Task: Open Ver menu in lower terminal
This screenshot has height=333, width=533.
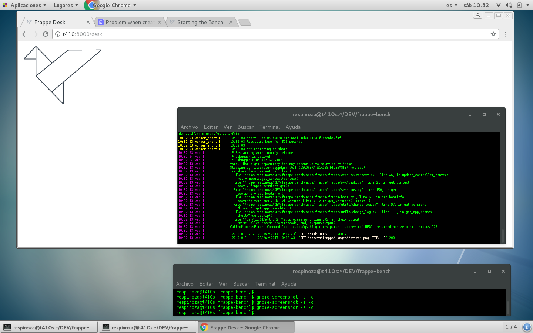Action: (223, 284)
